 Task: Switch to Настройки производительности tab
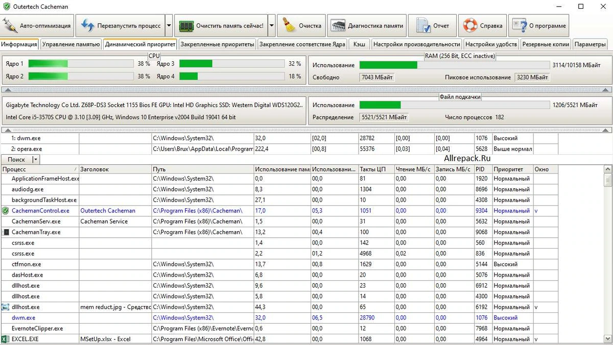pos(416,44)
